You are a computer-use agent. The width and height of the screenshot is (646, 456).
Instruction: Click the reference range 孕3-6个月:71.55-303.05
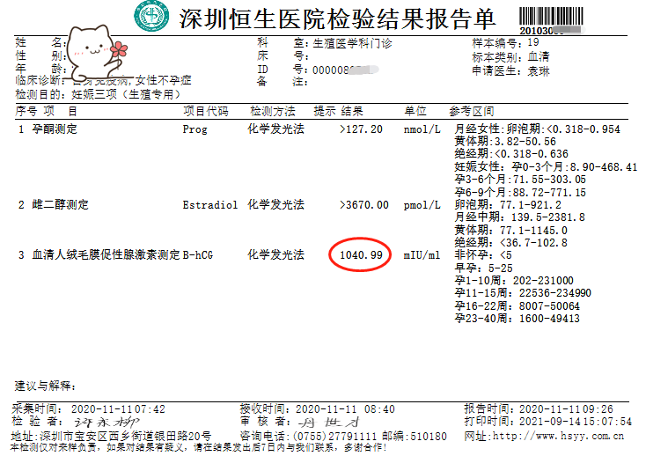click(x=520, y=180)
